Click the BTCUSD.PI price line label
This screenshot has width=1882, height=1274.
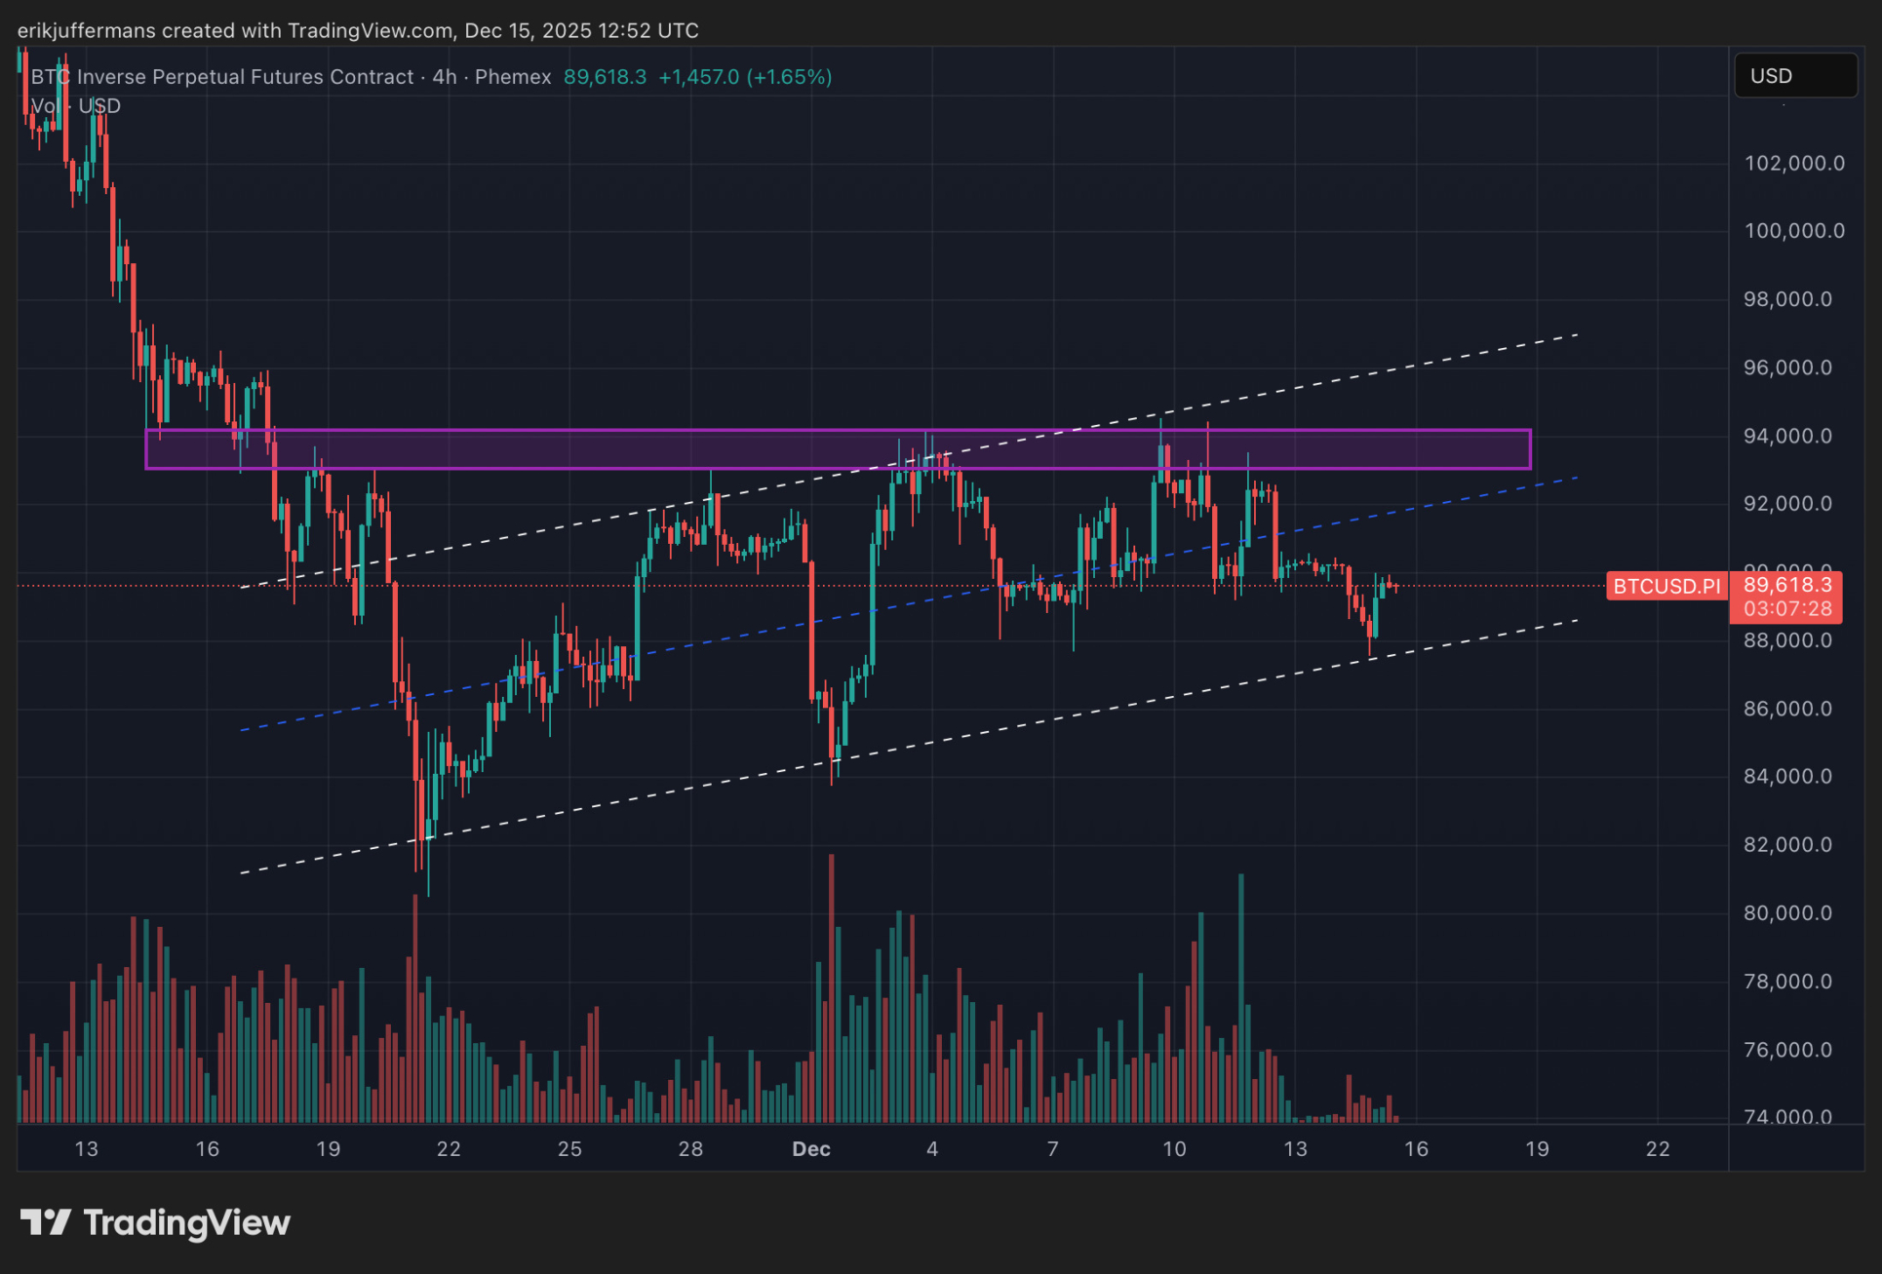1666,586
